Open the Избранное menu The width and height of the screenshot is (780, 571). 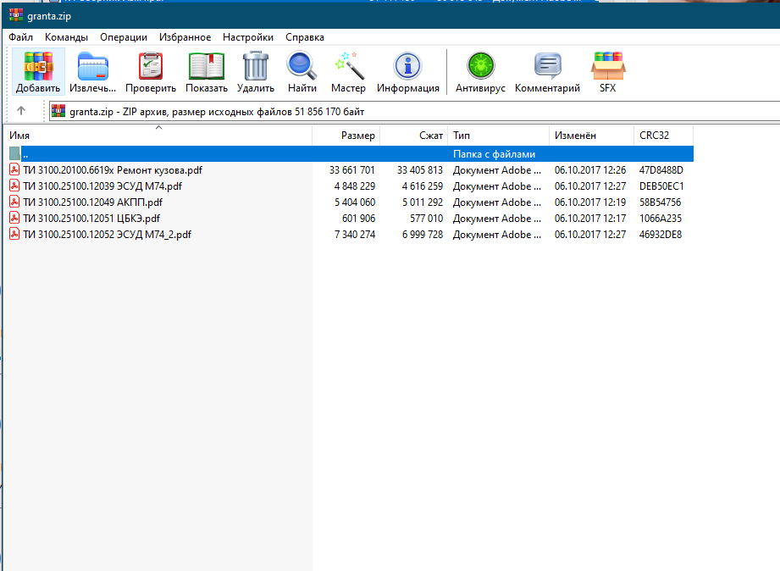click(185, 37)
